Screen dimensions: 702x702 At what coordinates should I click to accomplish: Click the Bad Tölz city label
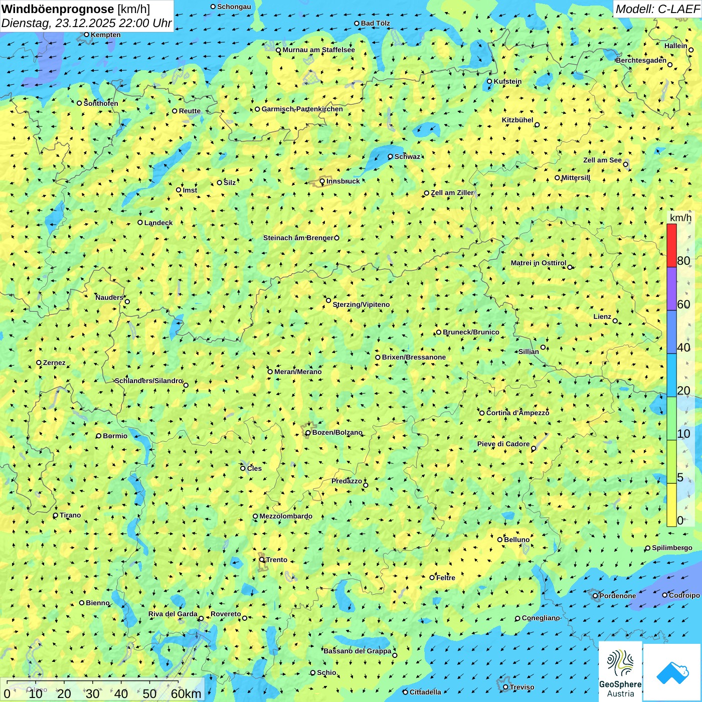pos(376,23)
